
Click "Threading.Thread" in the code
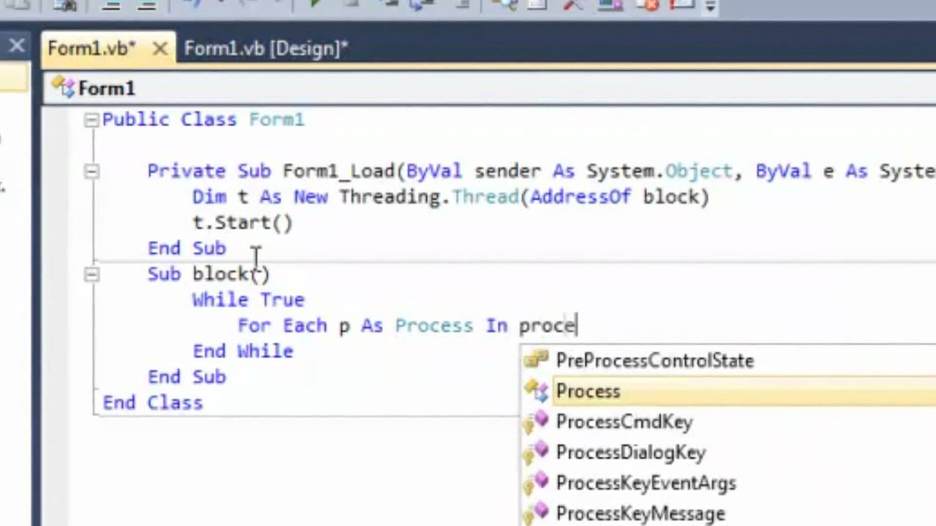(429, 197)
